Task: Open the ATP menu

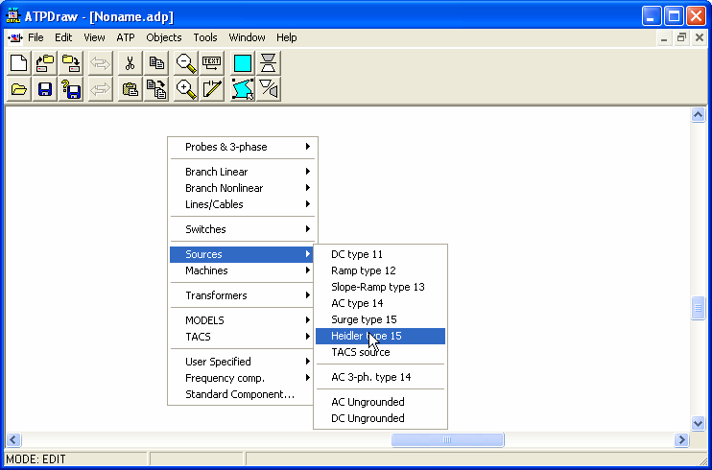Action: pos(126,37)
